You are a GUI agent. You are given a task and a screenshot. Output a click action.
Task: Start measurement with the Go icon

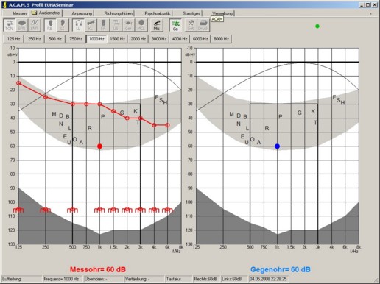pyautogui.click(x=175, y=25)
